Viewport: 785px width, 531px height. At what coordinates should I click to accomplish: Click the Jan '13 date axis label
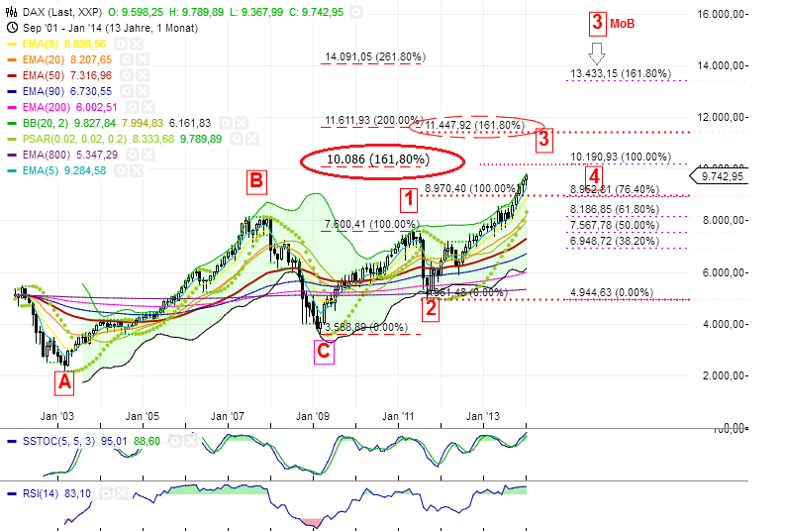pos(483,416)
